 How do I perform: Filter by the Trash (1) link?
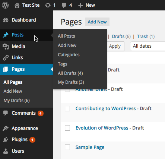pyautogui.click(x=146, y=36)
